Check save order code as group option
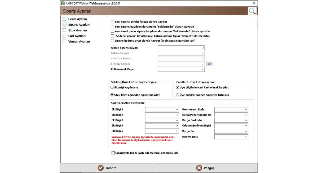 pos(113,41)
